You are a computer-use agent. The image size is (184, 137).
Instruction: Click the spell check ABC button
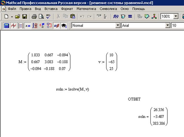click(48, 16)
